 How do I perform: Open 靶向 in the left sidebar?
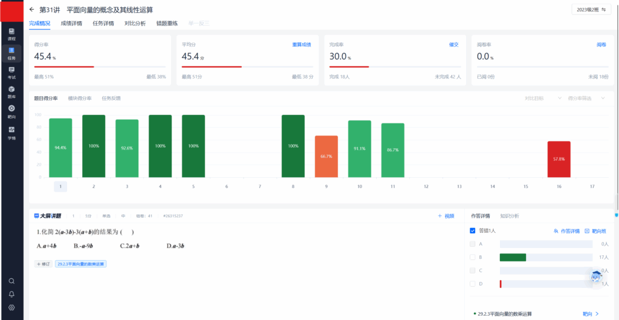[x=11, y=111]
